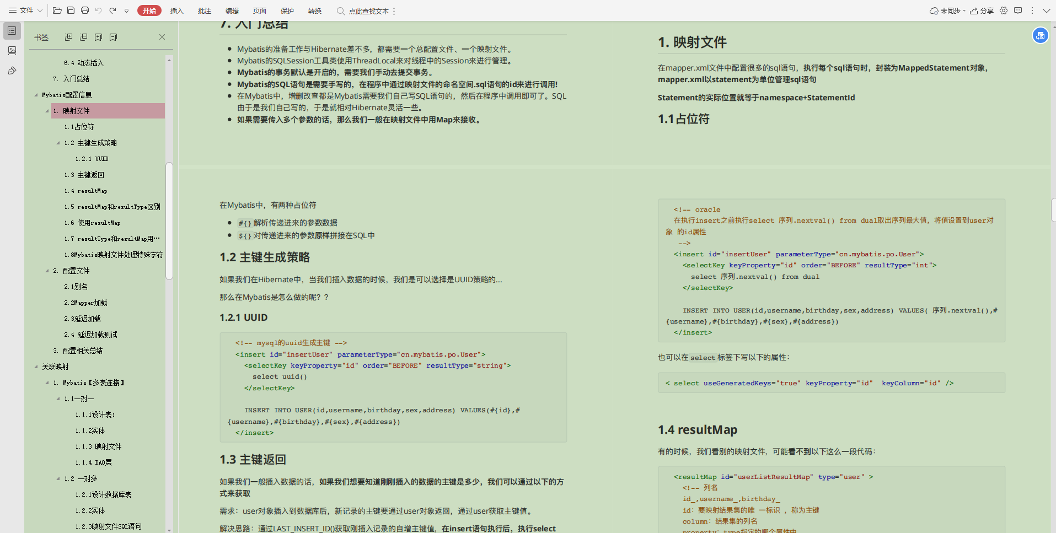The height and width of the screenshot is (533, 1056).
Task: Click the add bookmark icon
Action: pos(98,37)
